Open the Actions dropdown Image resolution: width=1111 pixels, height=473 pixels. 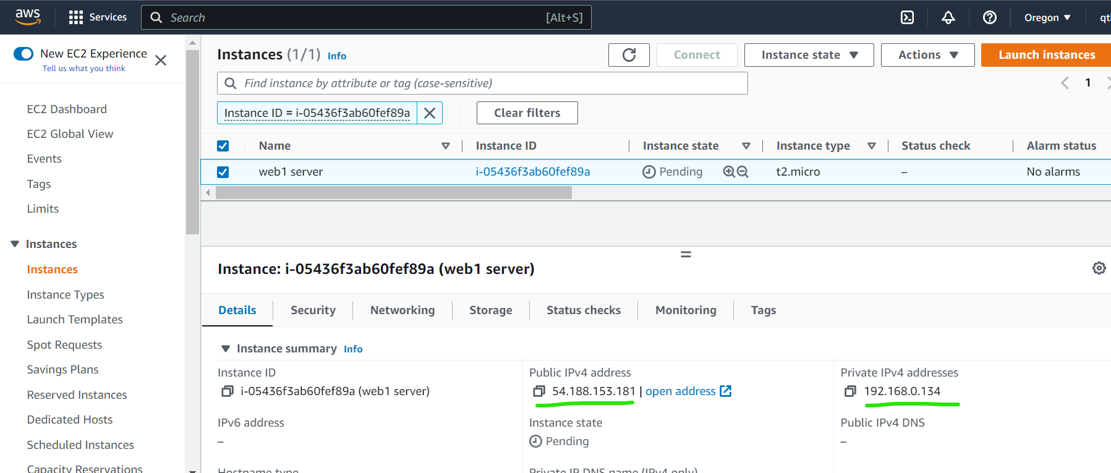click(x=927, y=55)
